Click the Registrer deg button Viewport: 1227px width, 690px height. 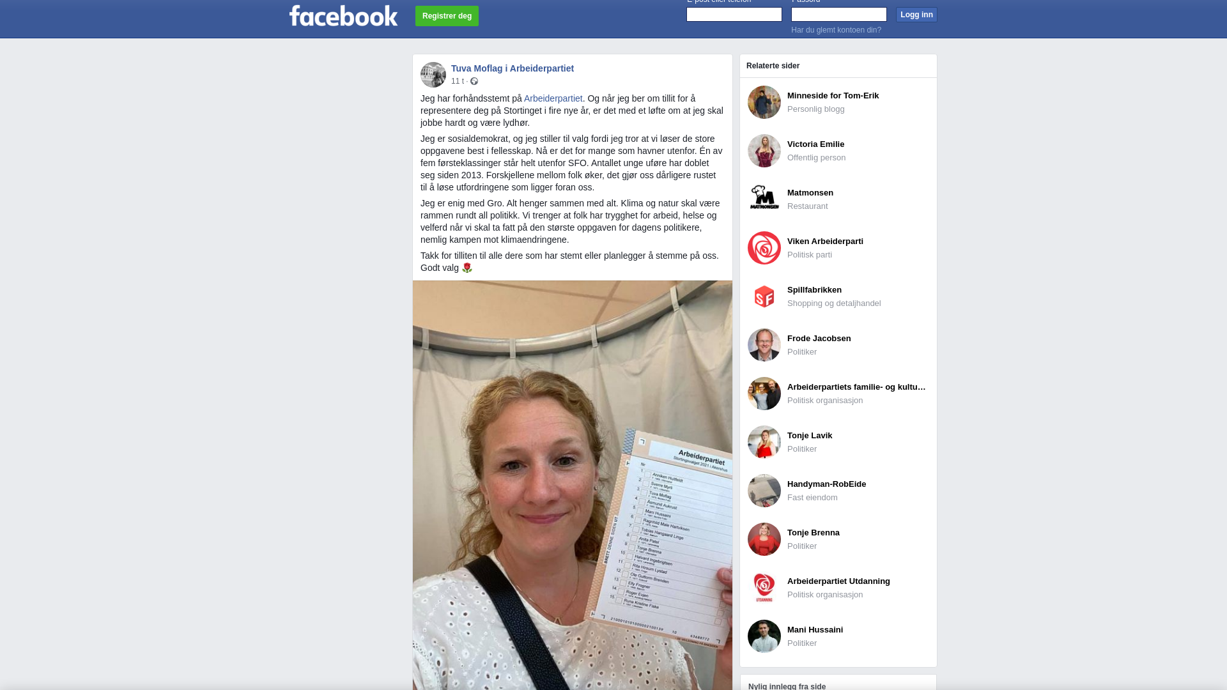pos(447,16)
